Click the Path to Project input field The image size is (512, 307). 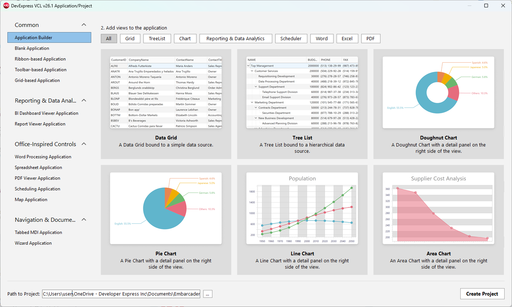click(121, 294)
